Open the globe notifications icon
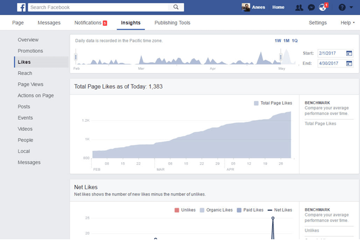This screenshot has height=241, width=360. (322, 7)
